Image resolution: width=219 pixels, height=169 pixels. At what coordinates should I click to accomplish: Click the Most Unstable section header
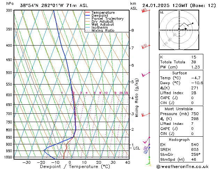click(x=179, y=109)
